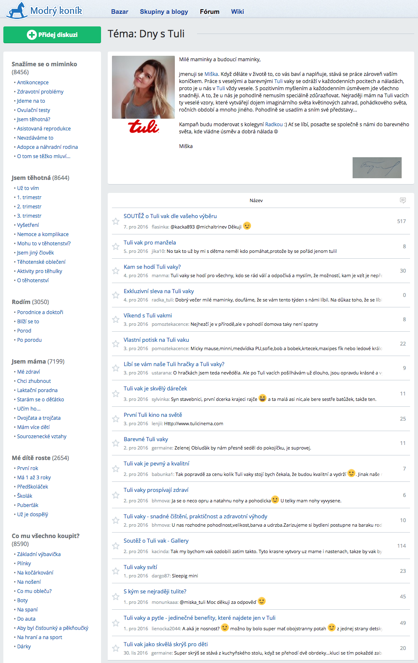Toggle star for 'Barevné Tuli vaky' thread
Viewport: 418px width, 663px height.
click(x=116, y=443)
